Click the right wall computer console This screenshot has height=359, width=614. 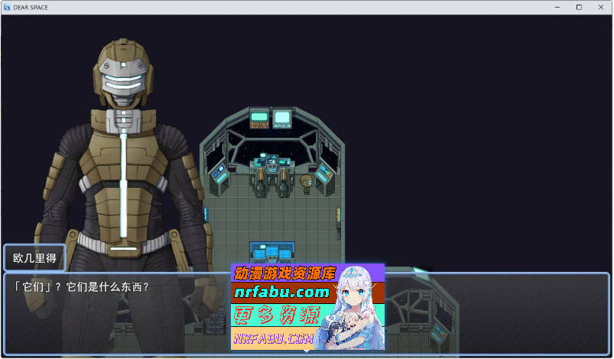click(x=324, y=177)
